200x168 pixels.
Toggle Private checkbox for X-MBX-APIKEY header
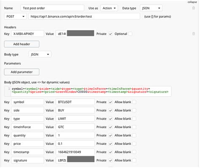pos(111,34)
